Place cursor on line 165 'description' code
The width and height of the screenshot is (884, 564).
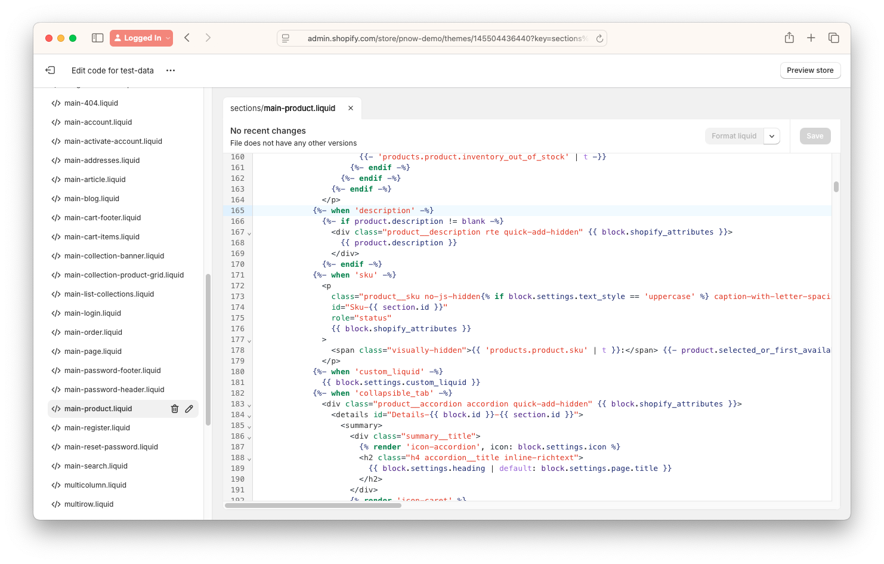385,211
